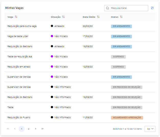
Task: Select page 1 in pagination
Action: pyautogui.click(x=22, y=129)
